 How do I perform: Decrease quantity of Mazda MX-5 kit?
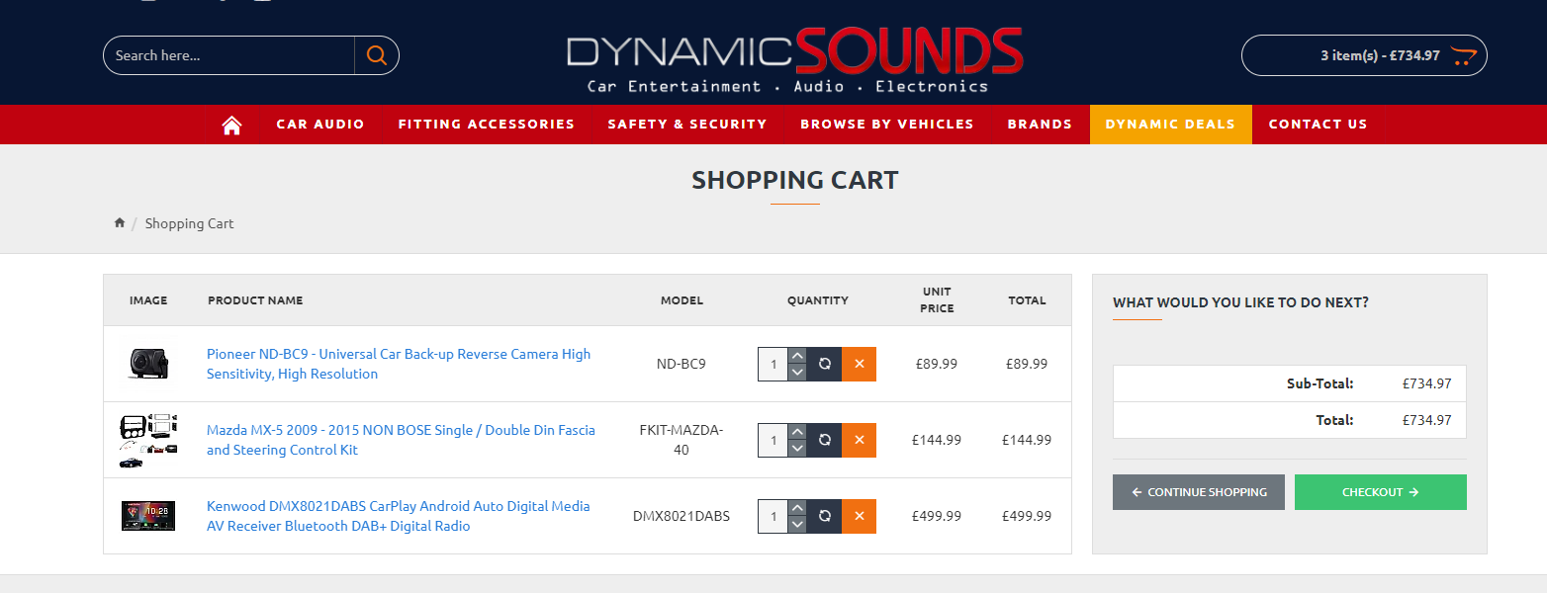click(797, 449)
